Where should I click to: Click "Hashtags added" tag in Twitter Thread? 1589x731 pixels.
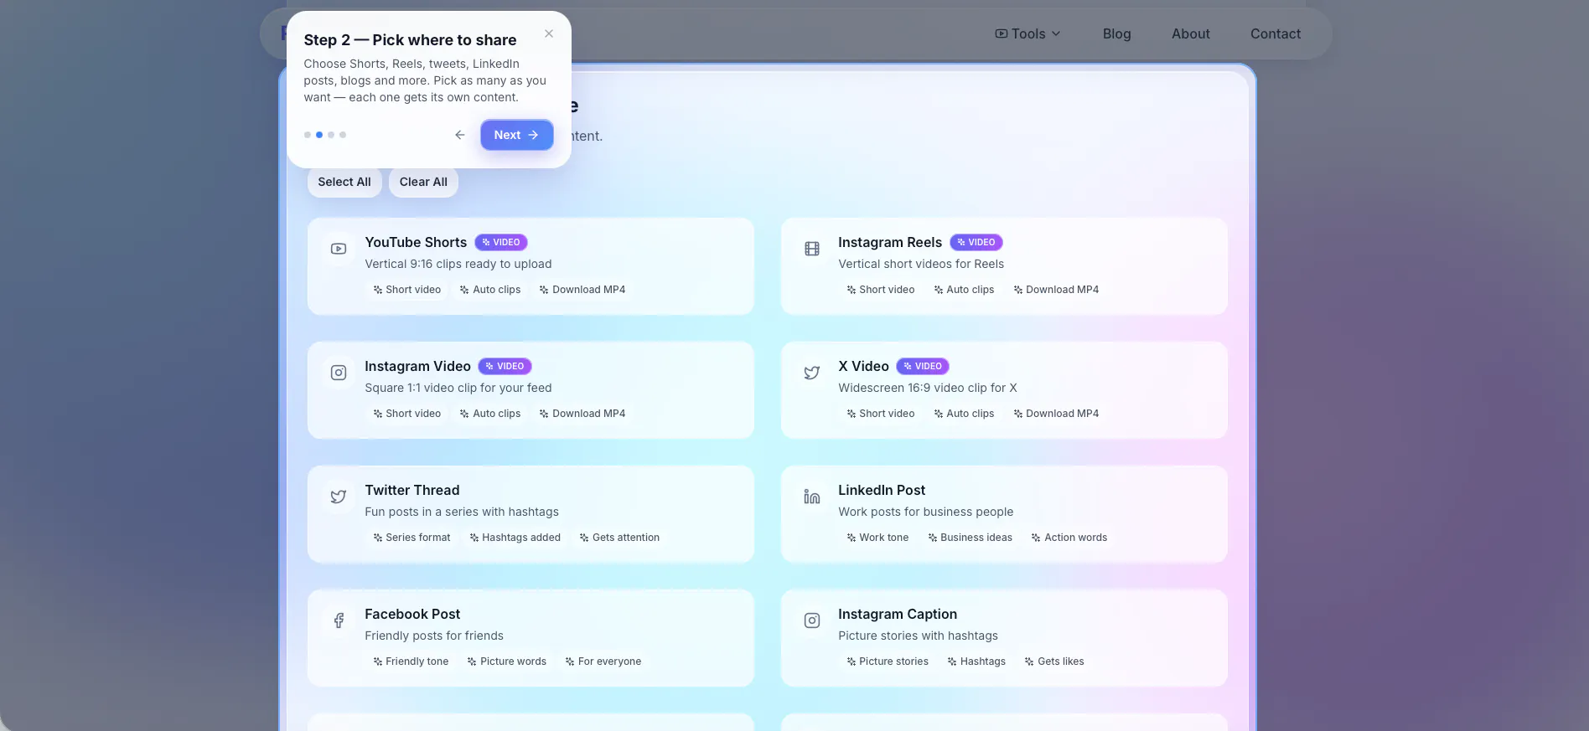coord(515,538)
